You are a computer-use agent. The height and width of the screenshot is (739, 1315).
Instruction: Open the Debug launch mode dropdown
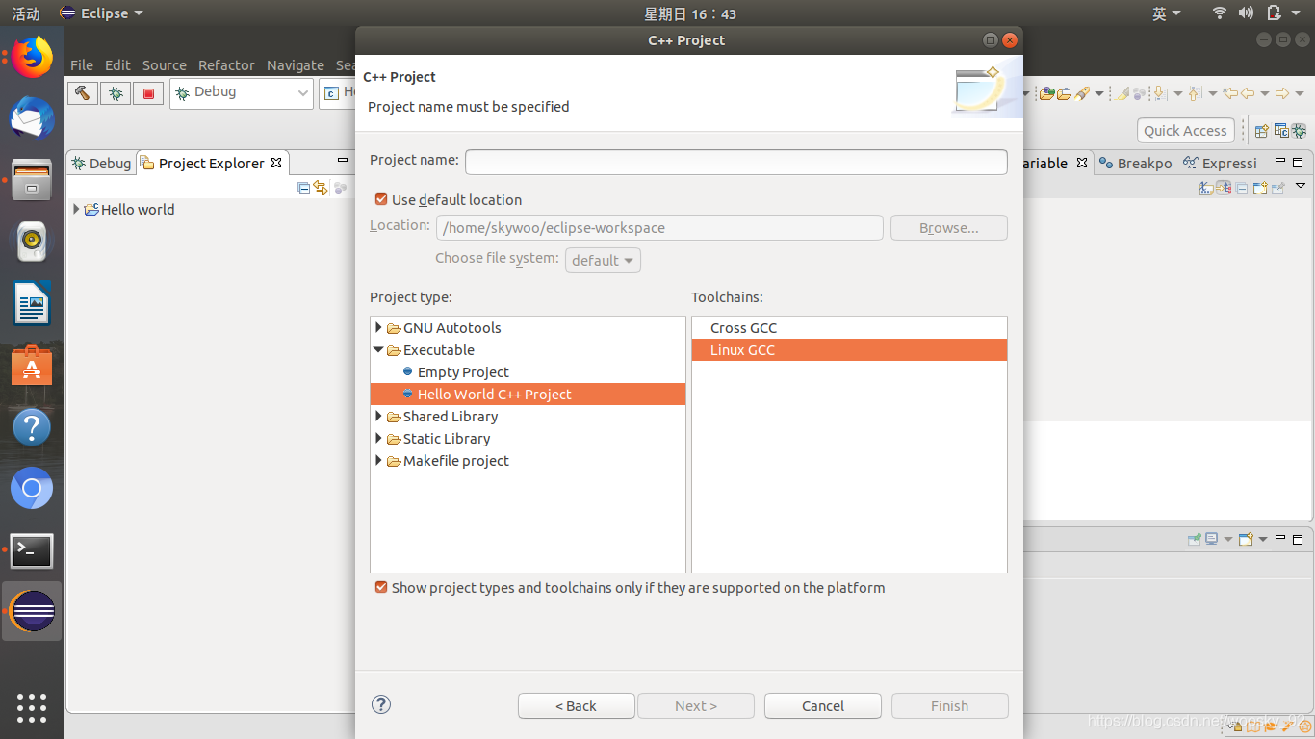pos(242,92)
